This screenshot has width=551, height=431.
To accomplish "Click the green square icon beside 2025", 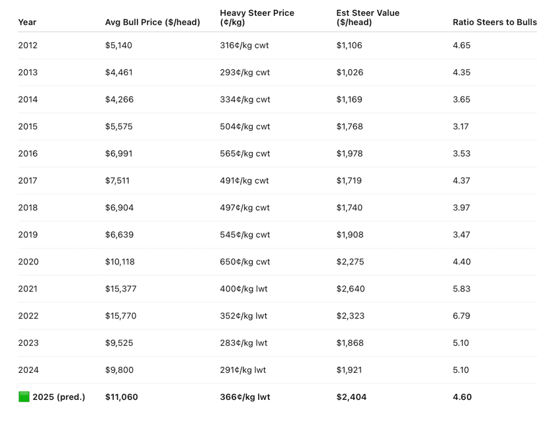I will click(24, 397).
